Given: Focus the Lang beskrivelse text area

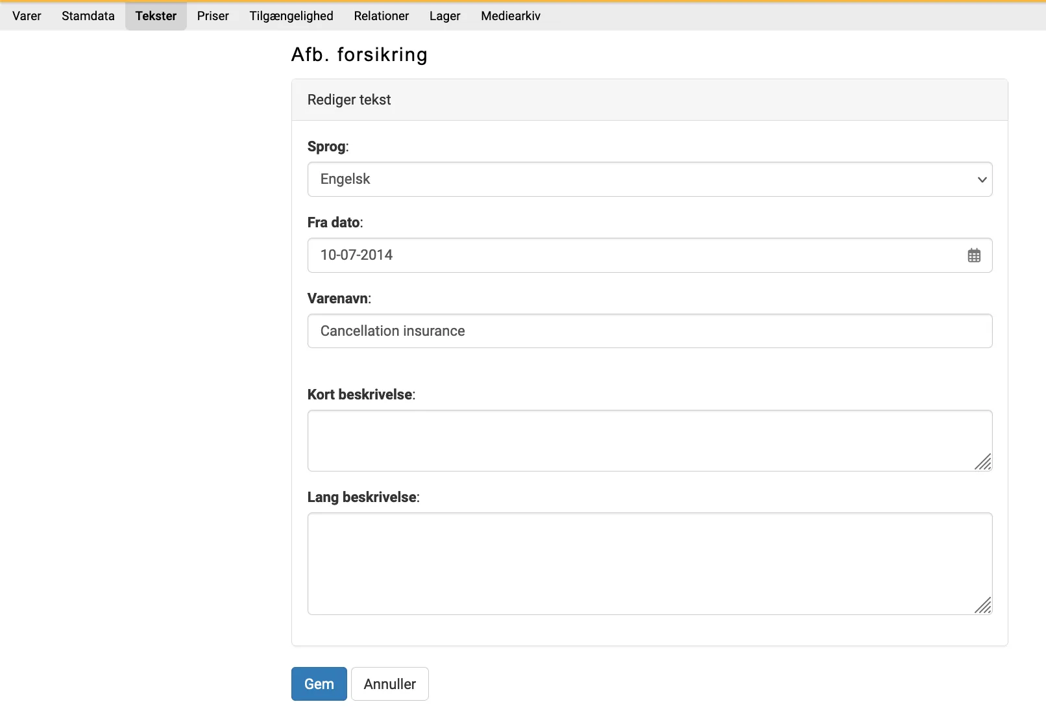Looking at the screenshot, I should [x=649, y=563].
